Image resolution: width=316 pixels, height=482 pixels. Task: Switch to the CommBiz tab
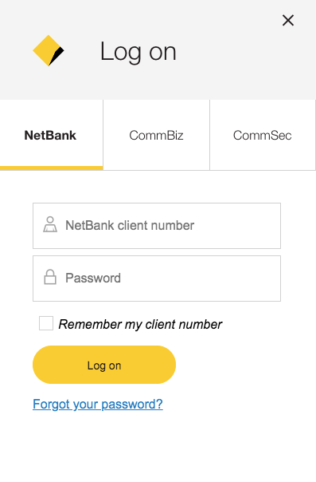[x=156, y=135]
